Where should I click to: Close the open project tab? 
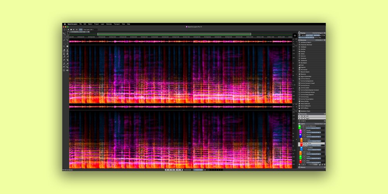88,32
